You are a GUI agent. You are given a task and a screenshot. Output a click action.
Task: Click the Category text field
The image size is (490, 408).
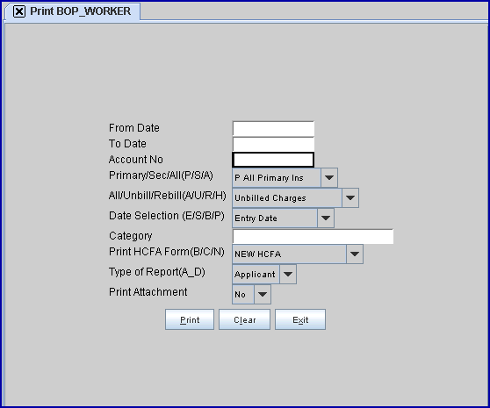coord(313,236)
